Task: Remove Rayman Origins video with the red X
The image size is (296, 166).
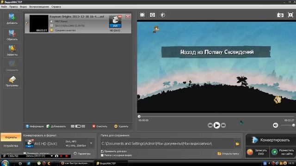Action: [x=128, y=17]
